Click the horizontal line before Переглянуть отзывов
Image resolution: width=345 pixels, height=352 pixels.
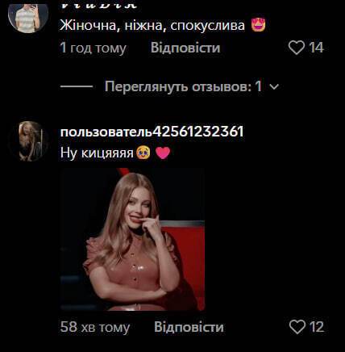[77, 86]
